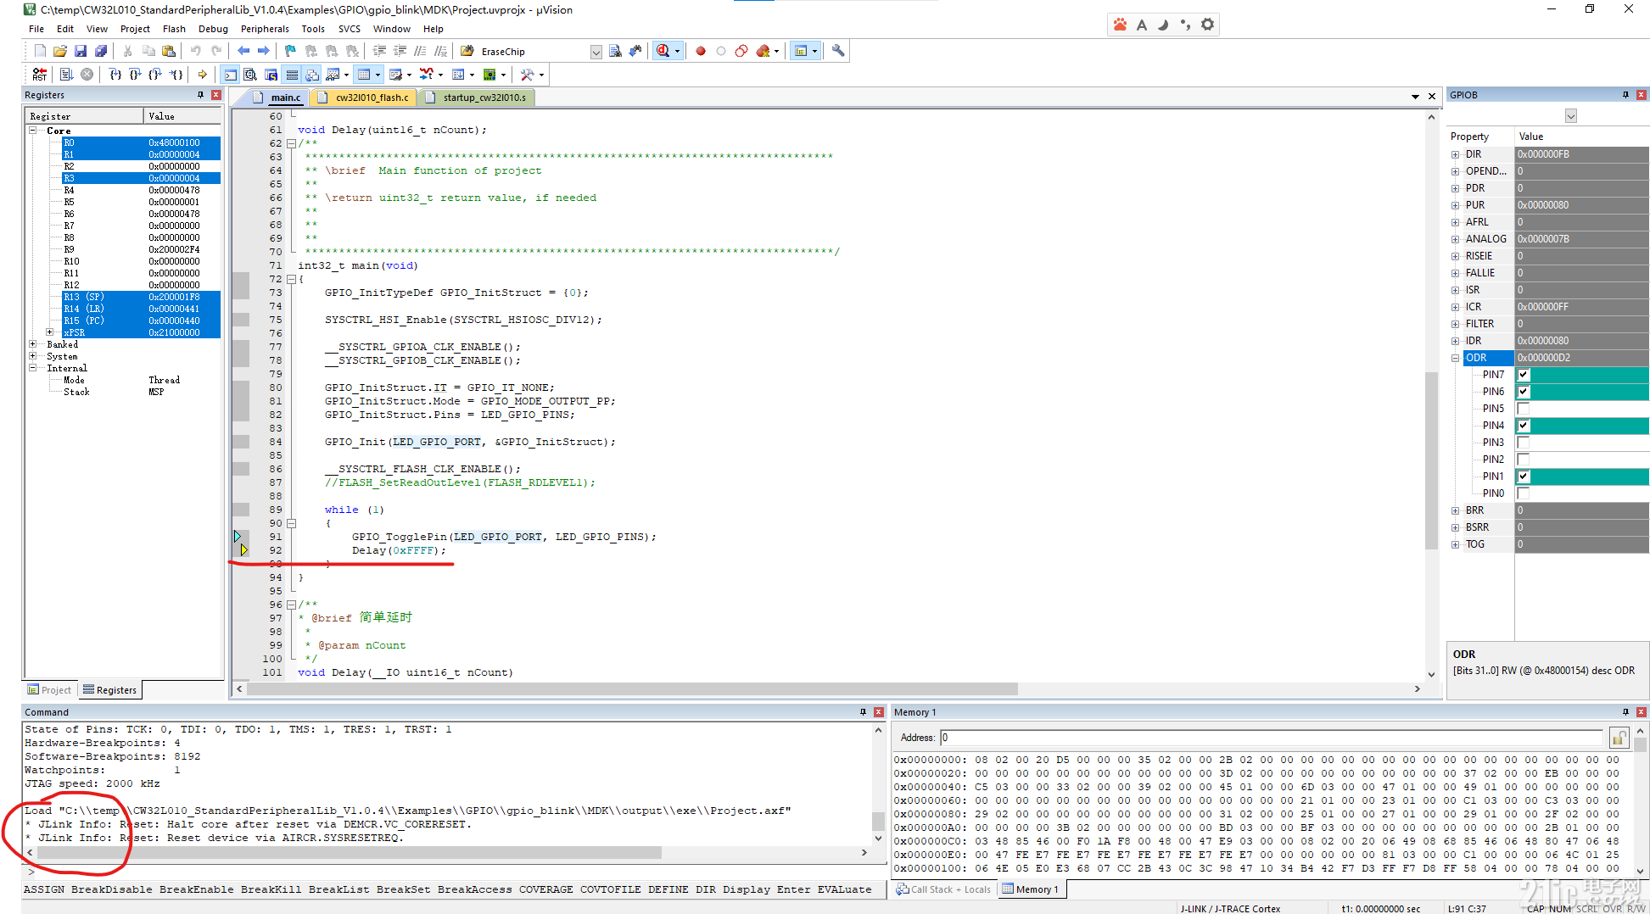Uncheck the ODR PIN6 checkbox
This screenshot has width=1650, height=914.
click(1524, 392)
